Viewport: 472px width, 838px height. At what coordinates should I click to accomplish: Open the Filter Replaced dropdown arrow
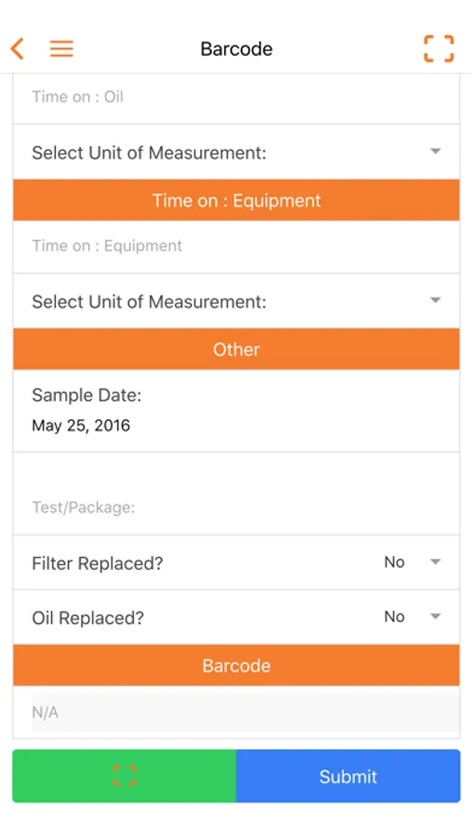point(436,561)
